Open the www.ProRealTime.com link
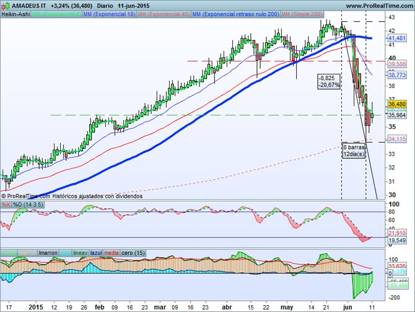 380,6
